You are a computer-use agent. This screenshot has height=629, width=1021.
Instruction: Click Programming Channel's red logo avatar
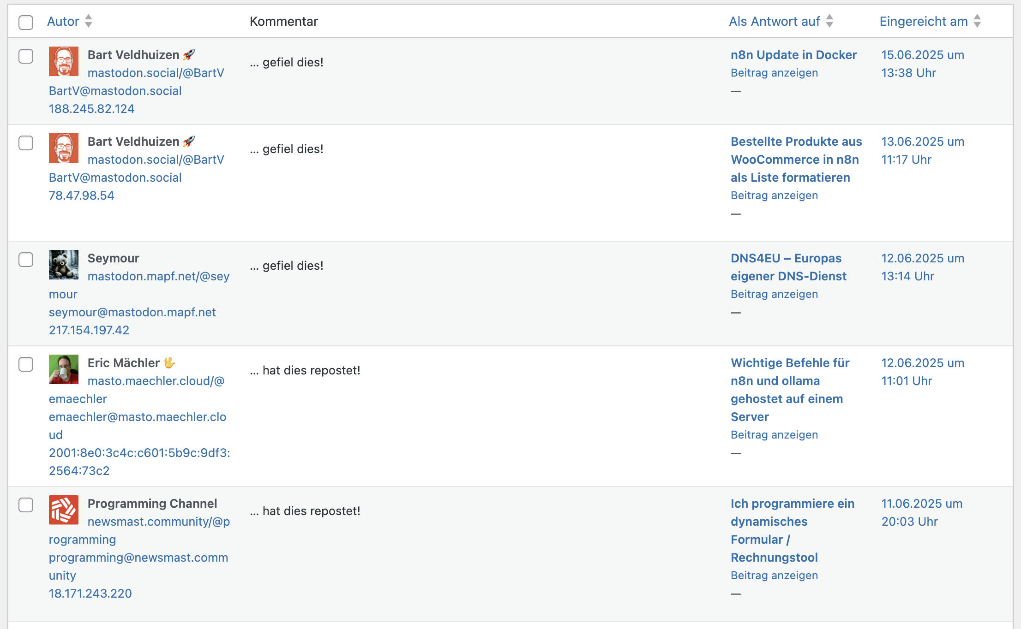[x=64, y=510]
